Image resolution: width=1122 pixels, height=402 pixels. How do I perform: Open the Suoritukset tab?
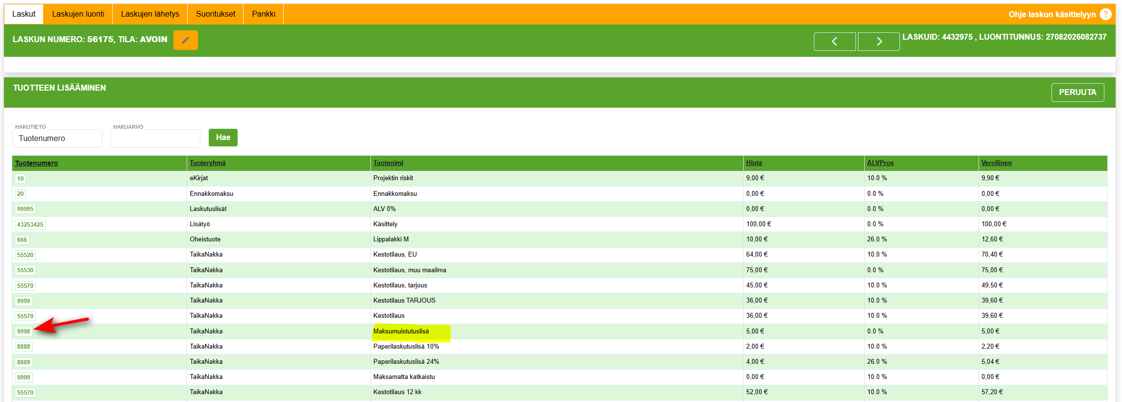[216, 14]
